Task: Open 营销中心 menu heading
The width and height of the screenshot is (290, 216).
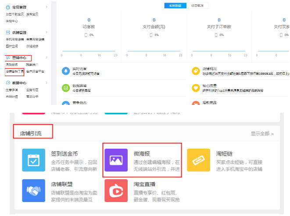Action: [19, 58]
